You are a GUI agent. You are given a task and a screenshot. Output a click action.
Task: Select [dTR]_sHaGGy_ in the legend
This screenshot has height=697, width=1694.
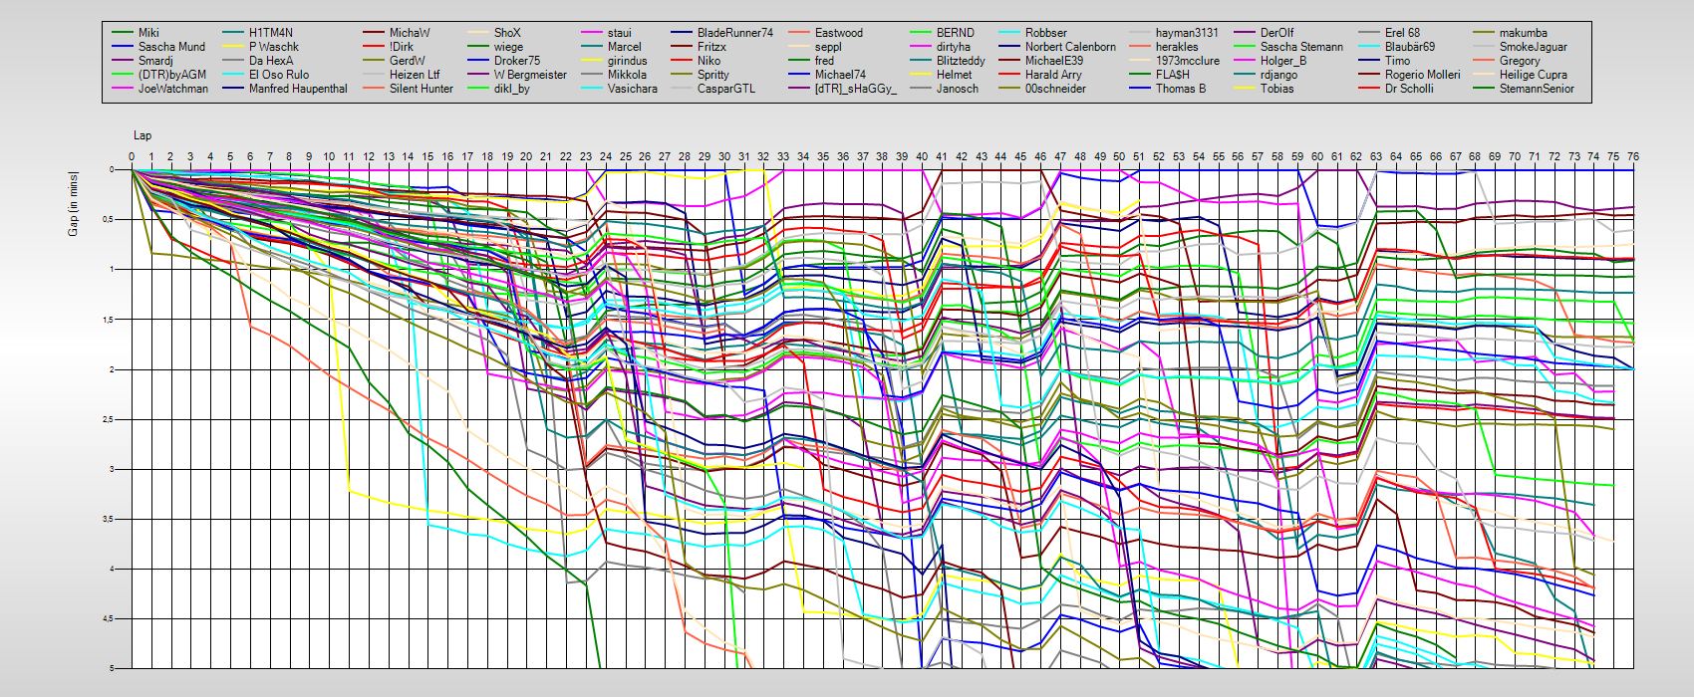pyautogui.click(x=856, y=89)
